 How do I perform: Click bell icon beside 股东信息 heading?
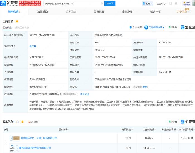tap(23, 122)
